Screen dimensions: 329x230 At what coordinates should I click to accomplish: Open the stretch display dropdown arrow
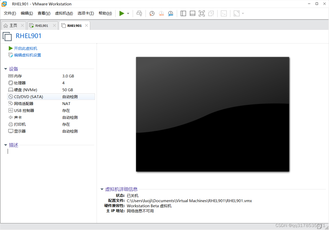point(243,14)
